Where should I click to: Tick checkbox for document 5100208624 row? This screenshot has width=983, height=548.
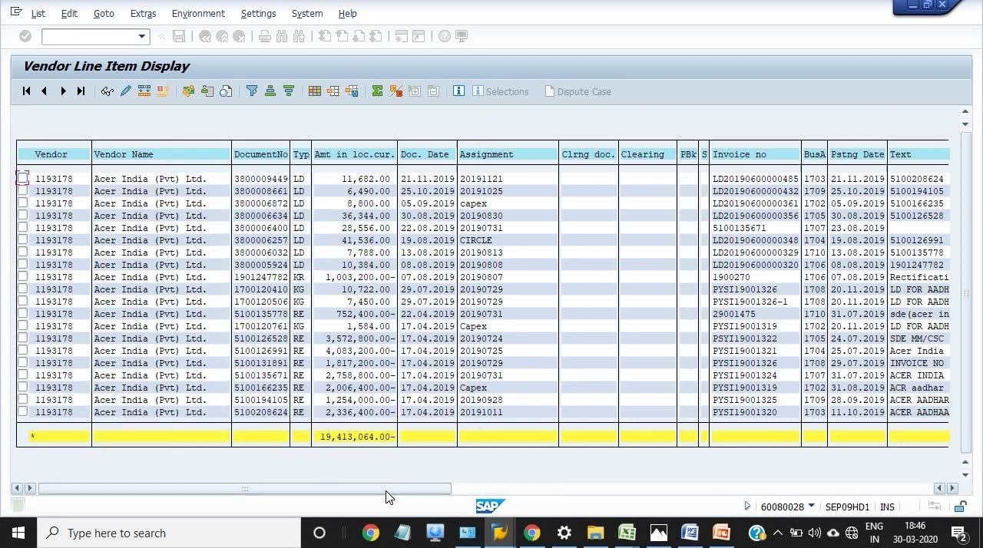click(x=23, y=411)
